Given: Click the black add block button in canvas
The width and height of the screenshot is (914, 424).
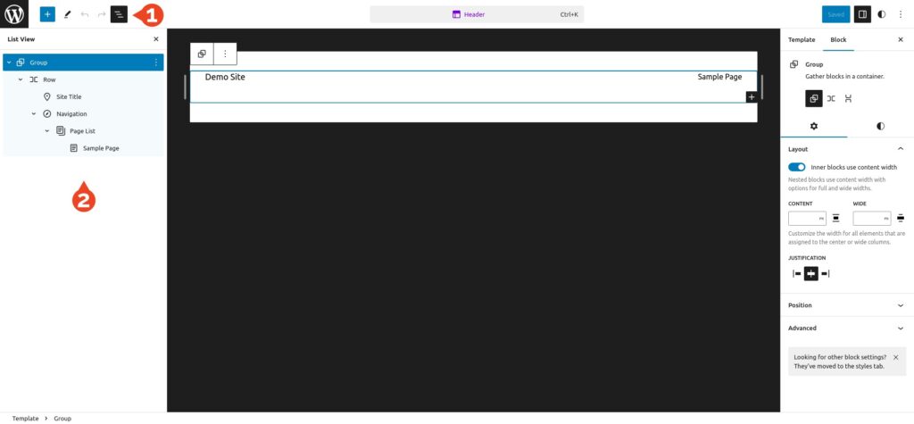Looking at the screenshot, I should point(752,96).
